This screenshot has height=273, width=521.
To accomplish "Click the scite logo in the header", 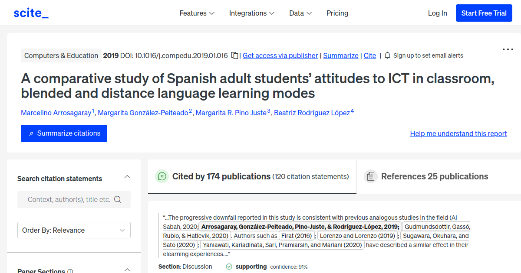I will pos(30,13).
